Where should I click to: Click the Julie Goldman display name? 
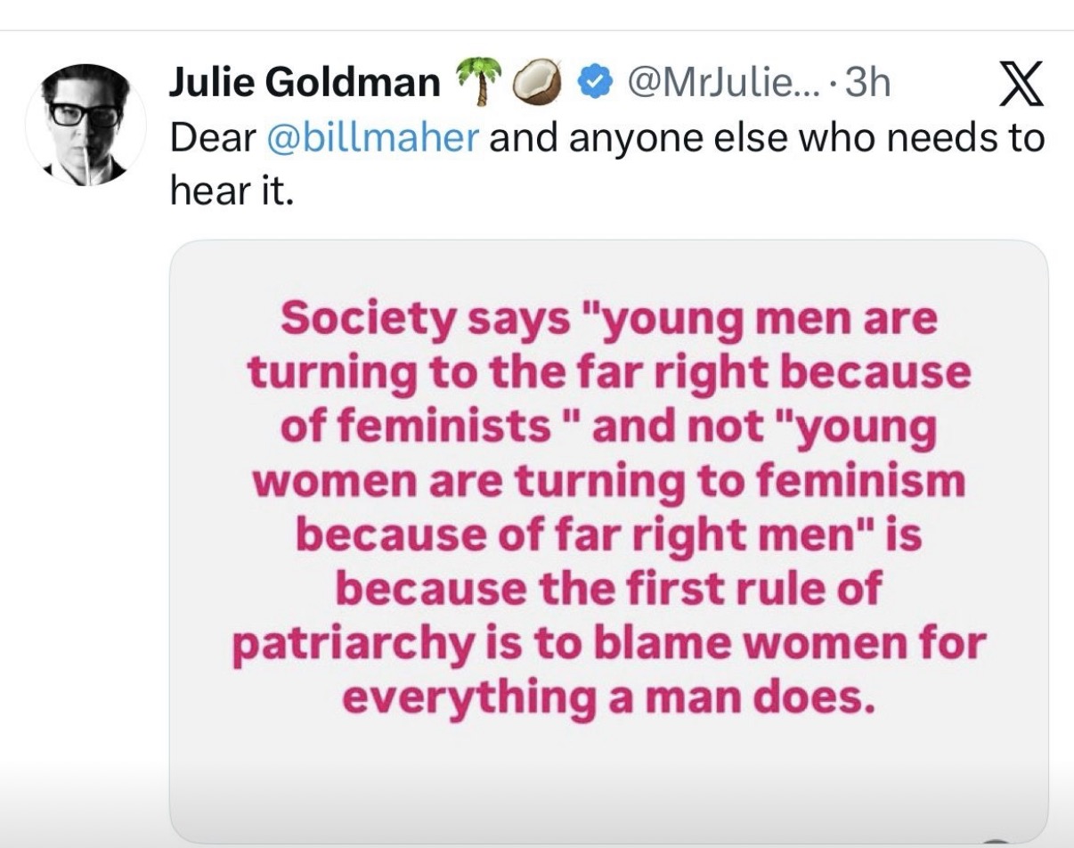[x=305, y=84]
